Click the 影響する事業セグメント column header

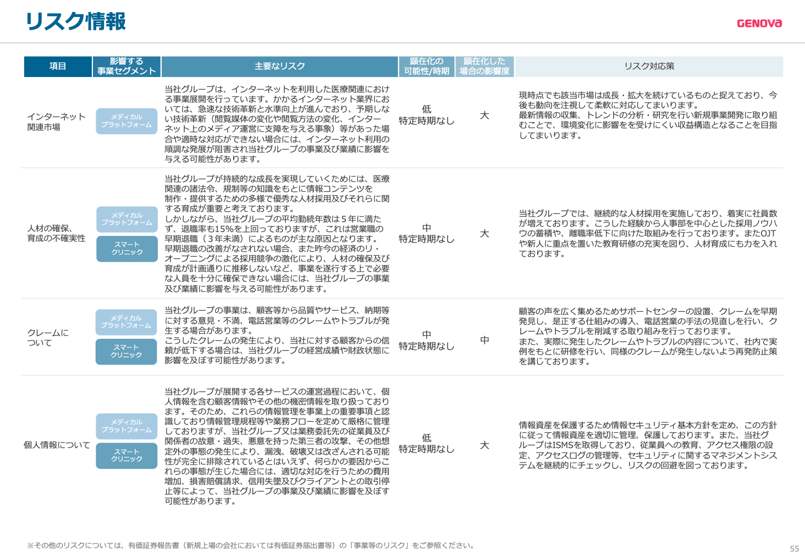click(127, 67)
